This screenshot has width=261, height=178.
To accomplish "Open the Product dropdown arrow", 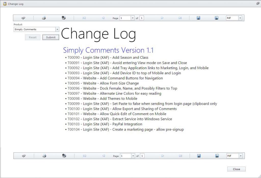I will click(57, 29).
